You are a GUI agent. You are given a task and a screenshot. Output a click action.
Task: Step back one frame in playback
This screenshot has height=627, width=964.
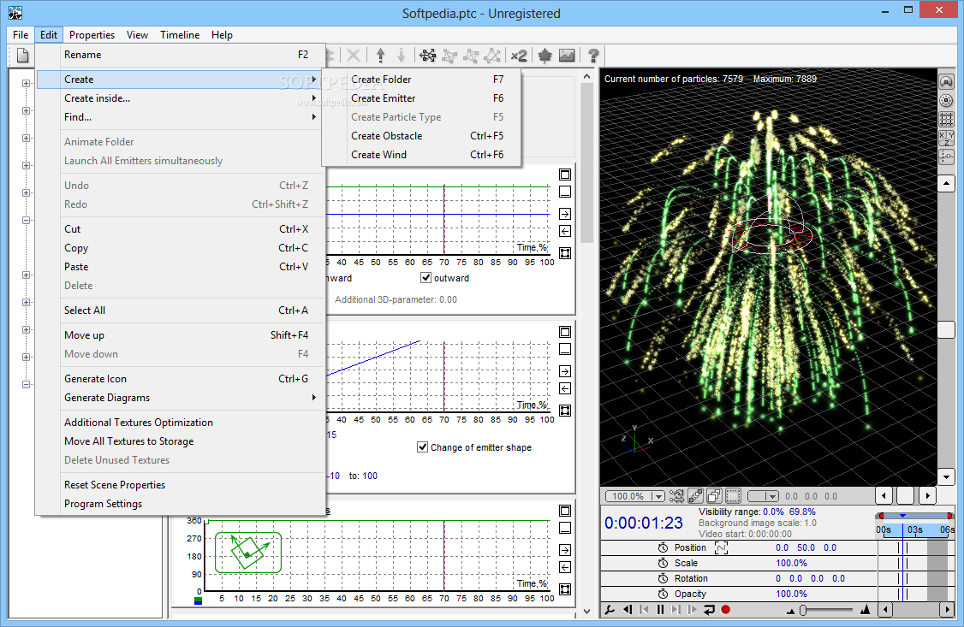627,610
